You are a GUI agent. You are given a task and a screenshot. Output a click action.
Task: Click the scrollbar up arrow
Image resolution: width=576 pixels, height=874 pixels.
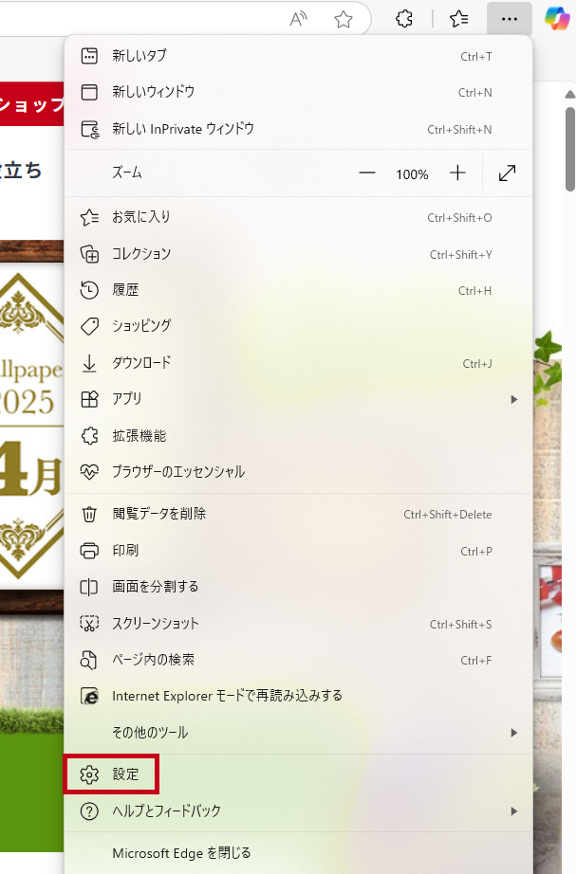click(x=570, y=95)
